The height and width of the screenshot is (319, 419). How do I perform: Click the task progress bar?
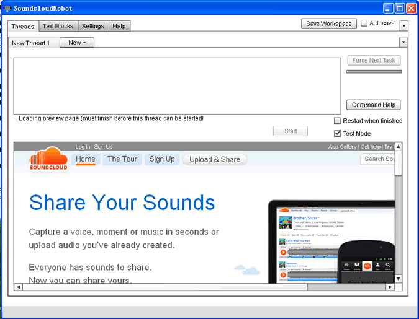(x=374, y=71)
